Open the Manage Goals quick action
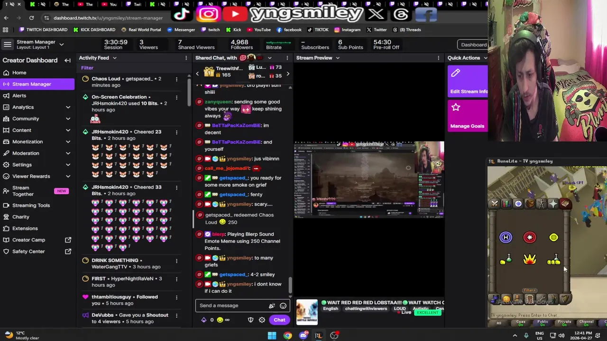Viewport: 607px width, 341px height. pos(468,115)
